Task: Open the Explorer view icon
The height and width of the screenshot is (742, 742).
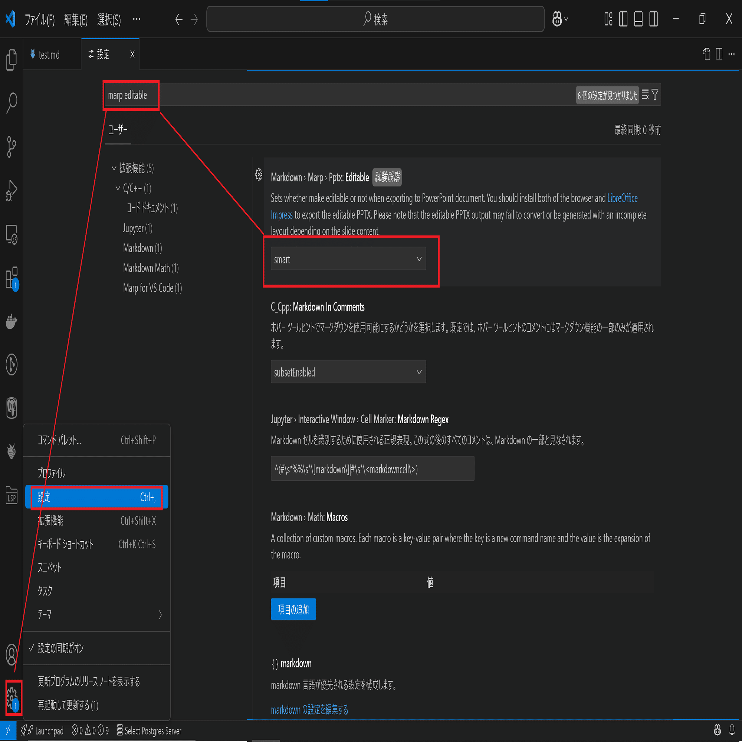Action: pos(12,59)
